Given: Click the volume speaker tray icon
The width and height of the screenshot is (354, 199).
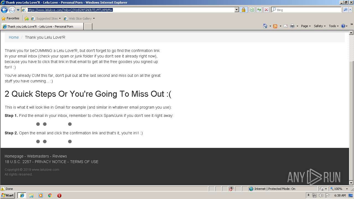Looking at the screenshot, I should pos(321,195).
